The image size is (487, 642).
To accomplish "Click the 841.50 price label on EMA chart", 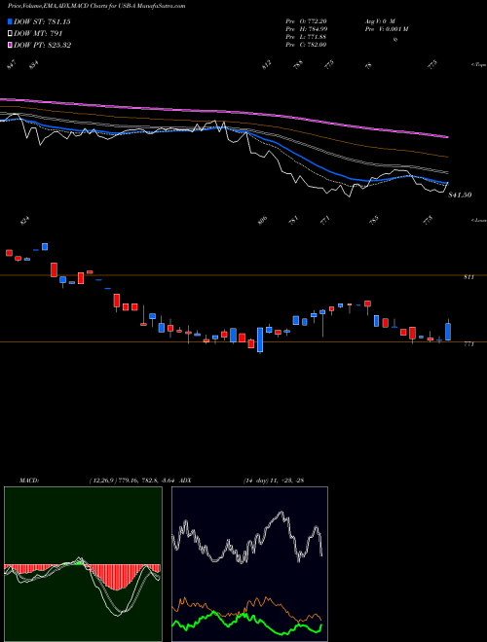I will (x=460, y=196).
